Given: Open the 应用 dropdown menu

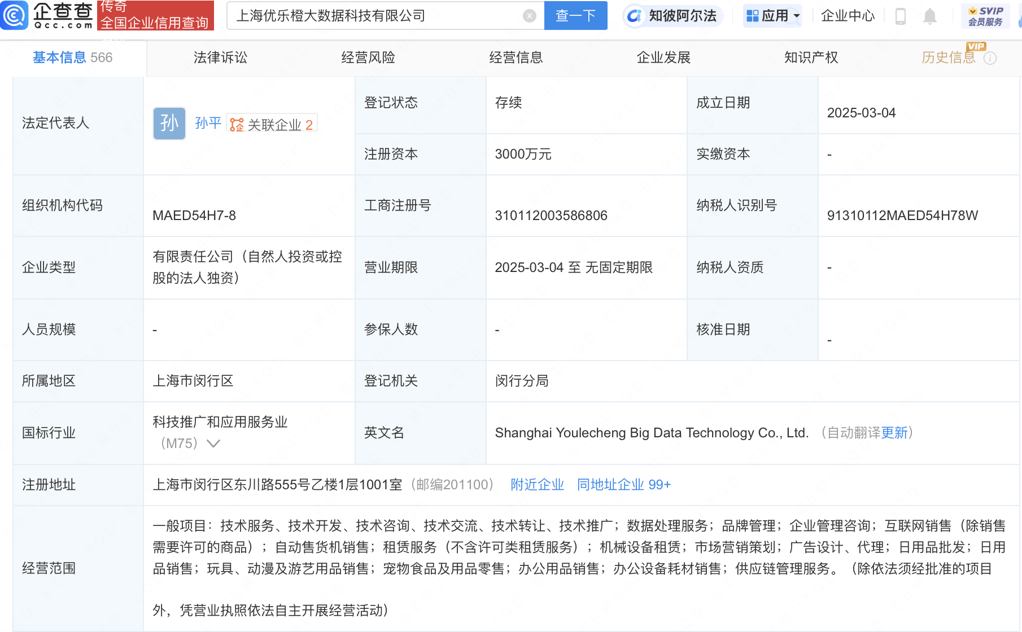Looking at the screenshot, I should 773,16.
